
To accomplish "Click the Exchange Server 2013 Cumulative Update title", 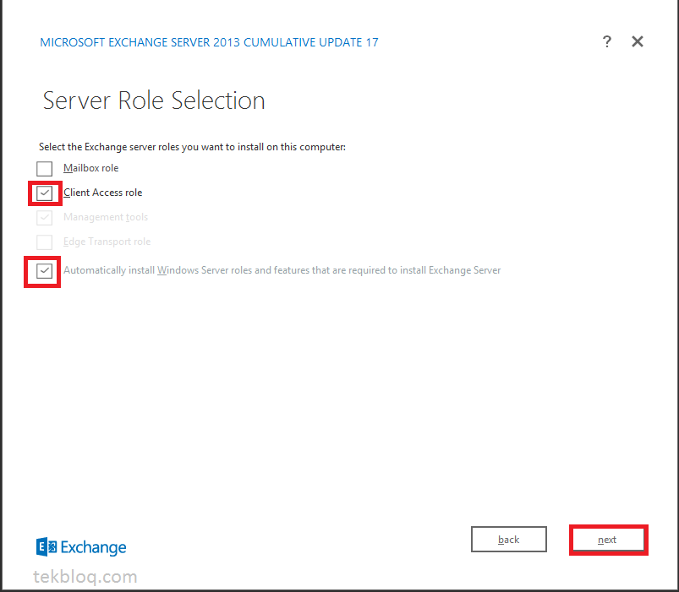I will 209,42.
